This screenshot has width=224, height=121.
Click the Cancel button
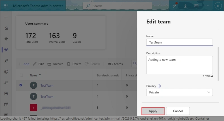click(x=178, y=111)
